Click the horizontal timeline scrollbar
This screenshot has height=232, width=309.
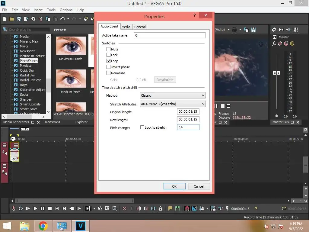click(x=75, y=201)
